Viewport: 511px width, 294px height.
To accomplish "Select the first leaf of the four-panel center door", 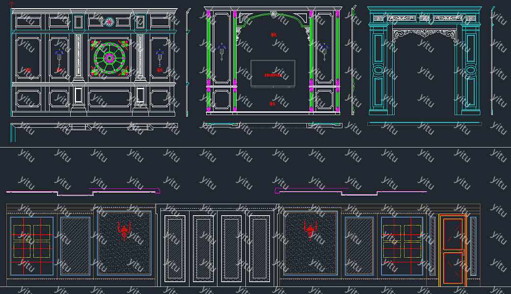I will point(175,248).
